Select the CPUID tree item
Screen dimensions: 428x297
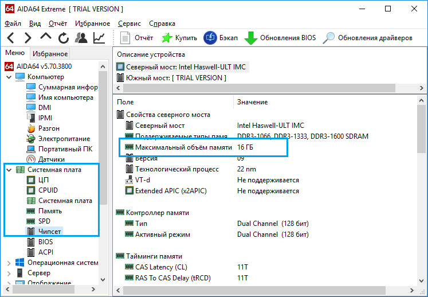(42, 190)
